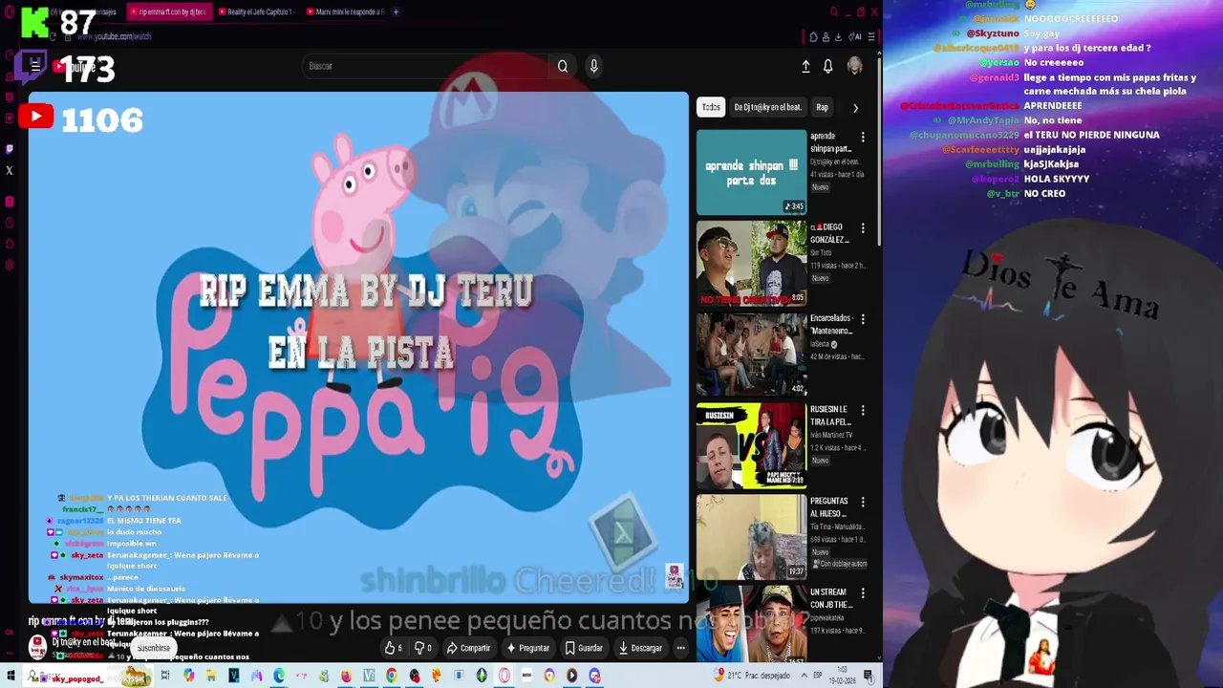
Task: Click the Preguntar button
Action: tap(528, 648)
